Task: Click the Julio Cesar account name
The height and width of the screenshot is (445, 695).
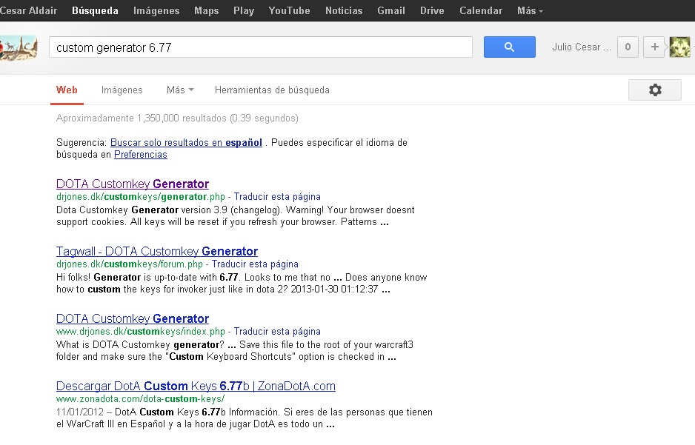Action: [582, 47]
